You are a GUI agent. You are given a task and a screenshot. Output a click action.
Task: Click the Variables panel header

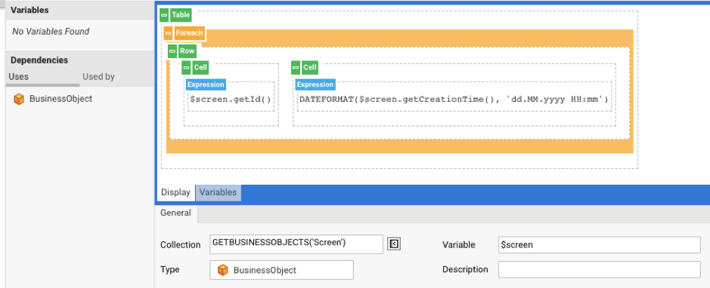click(x=79, y=10)
